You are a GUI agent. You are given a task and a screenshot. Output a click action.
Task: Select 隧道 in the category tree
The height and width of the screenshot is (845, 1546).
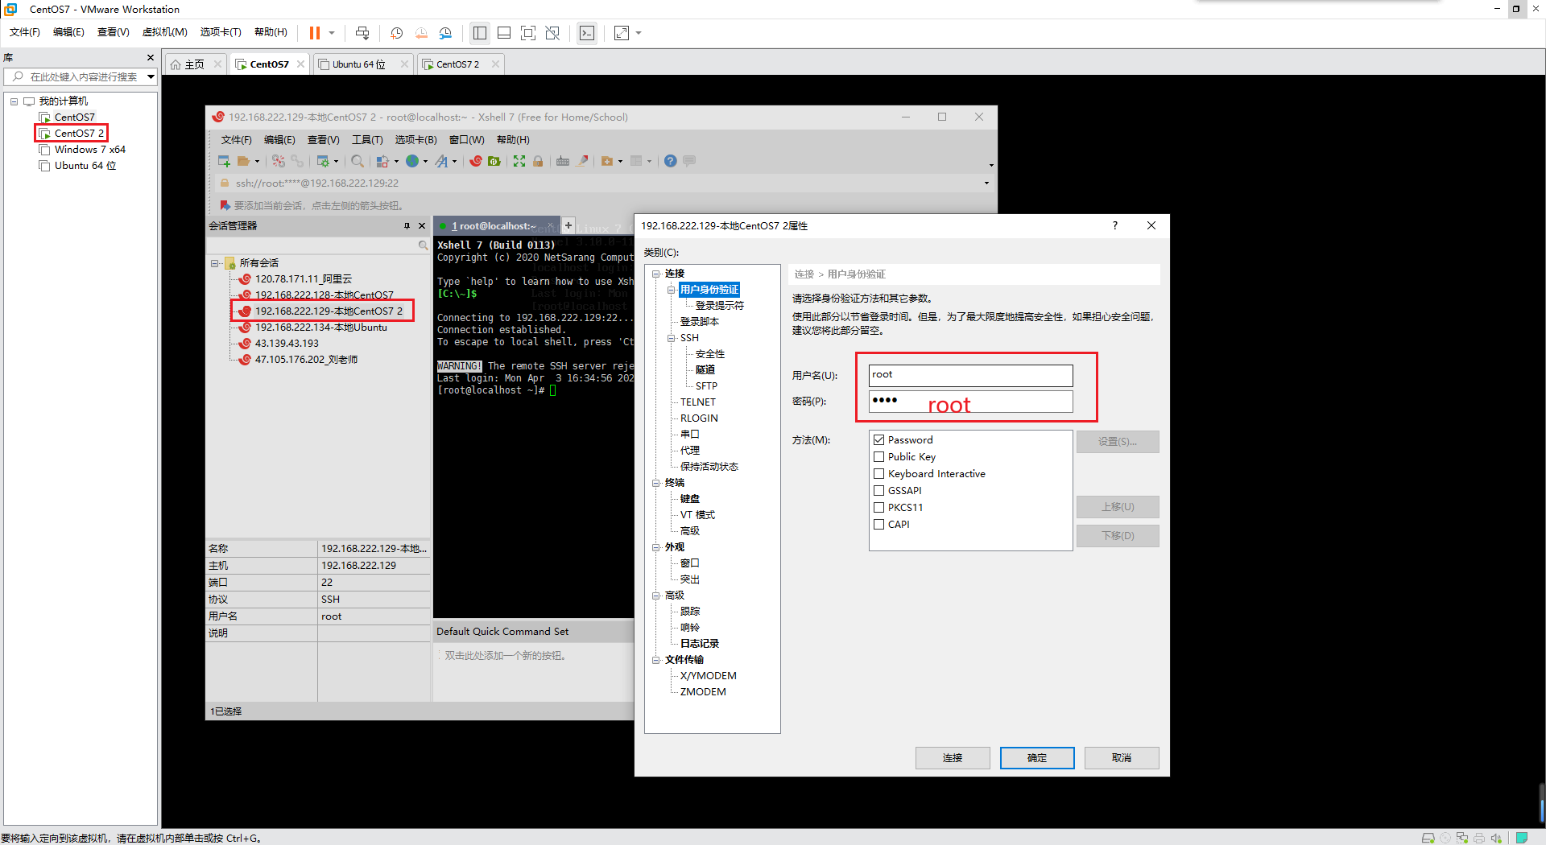[705, 370]
